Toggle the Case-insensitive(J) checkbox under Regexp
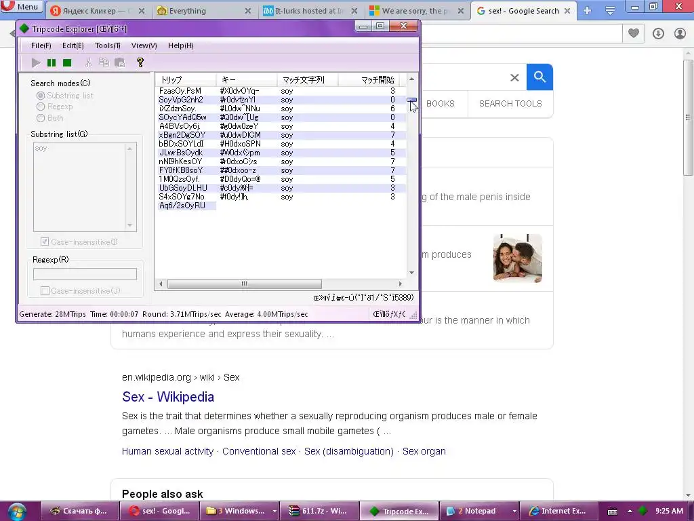The height and width of the screenshot is (521, 694). 45,290
